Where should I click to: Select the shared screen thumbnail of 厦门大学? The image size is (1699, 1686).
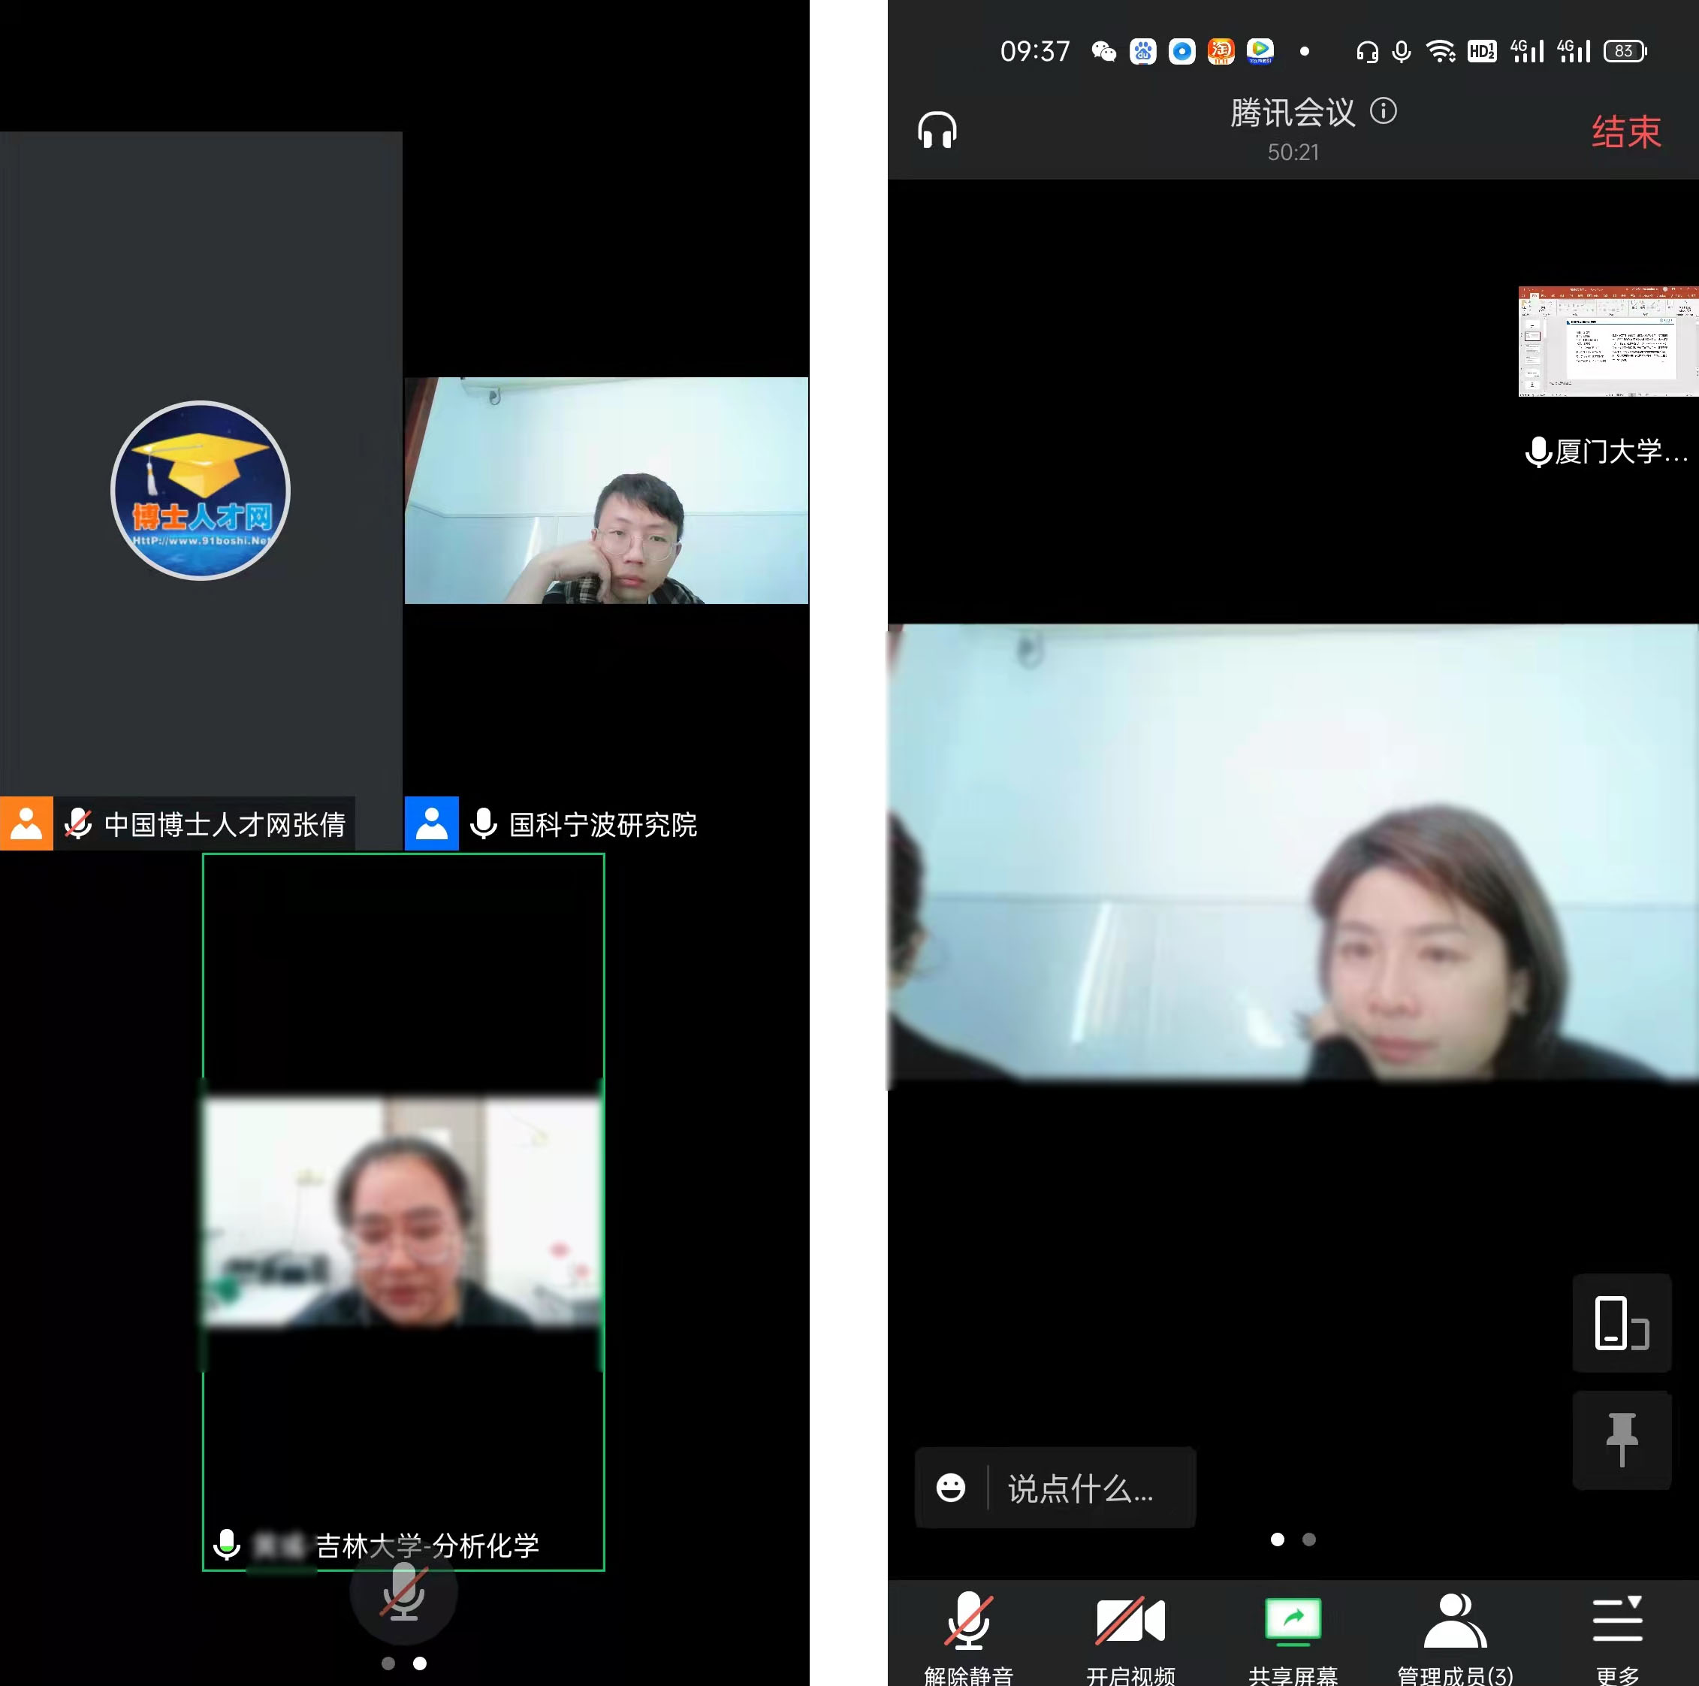tap(1608, 341)
